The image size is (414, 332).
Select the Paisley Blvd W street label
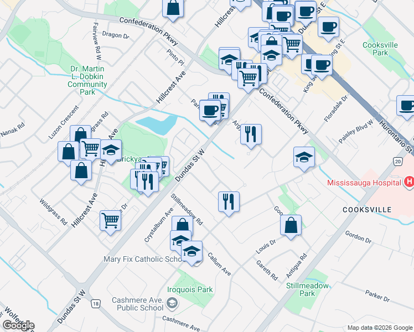tap(356, 132)
